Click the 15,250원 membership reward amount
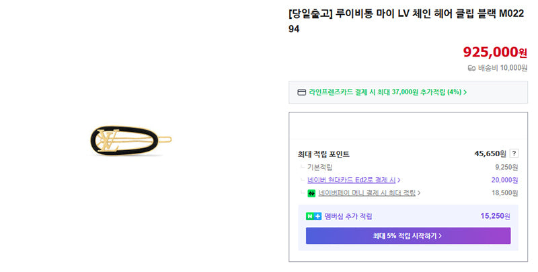The height and width of the screenshot is (272, 538). 495,216
